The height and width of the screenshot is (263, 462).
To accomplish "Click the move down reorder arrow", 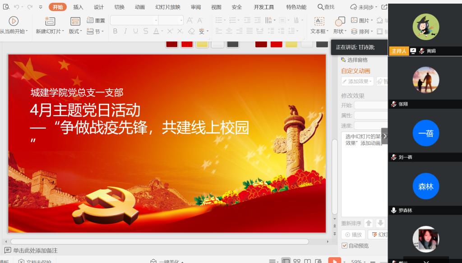I will click(380, 223).
